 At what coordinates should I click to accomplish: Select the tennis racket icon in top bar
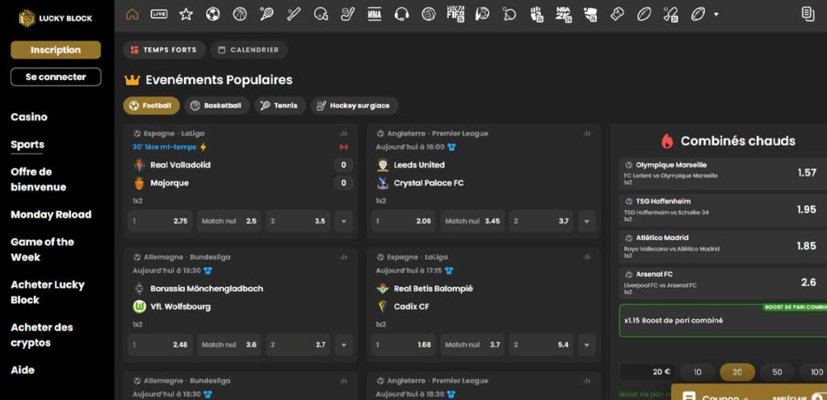(x=267, y=15)
